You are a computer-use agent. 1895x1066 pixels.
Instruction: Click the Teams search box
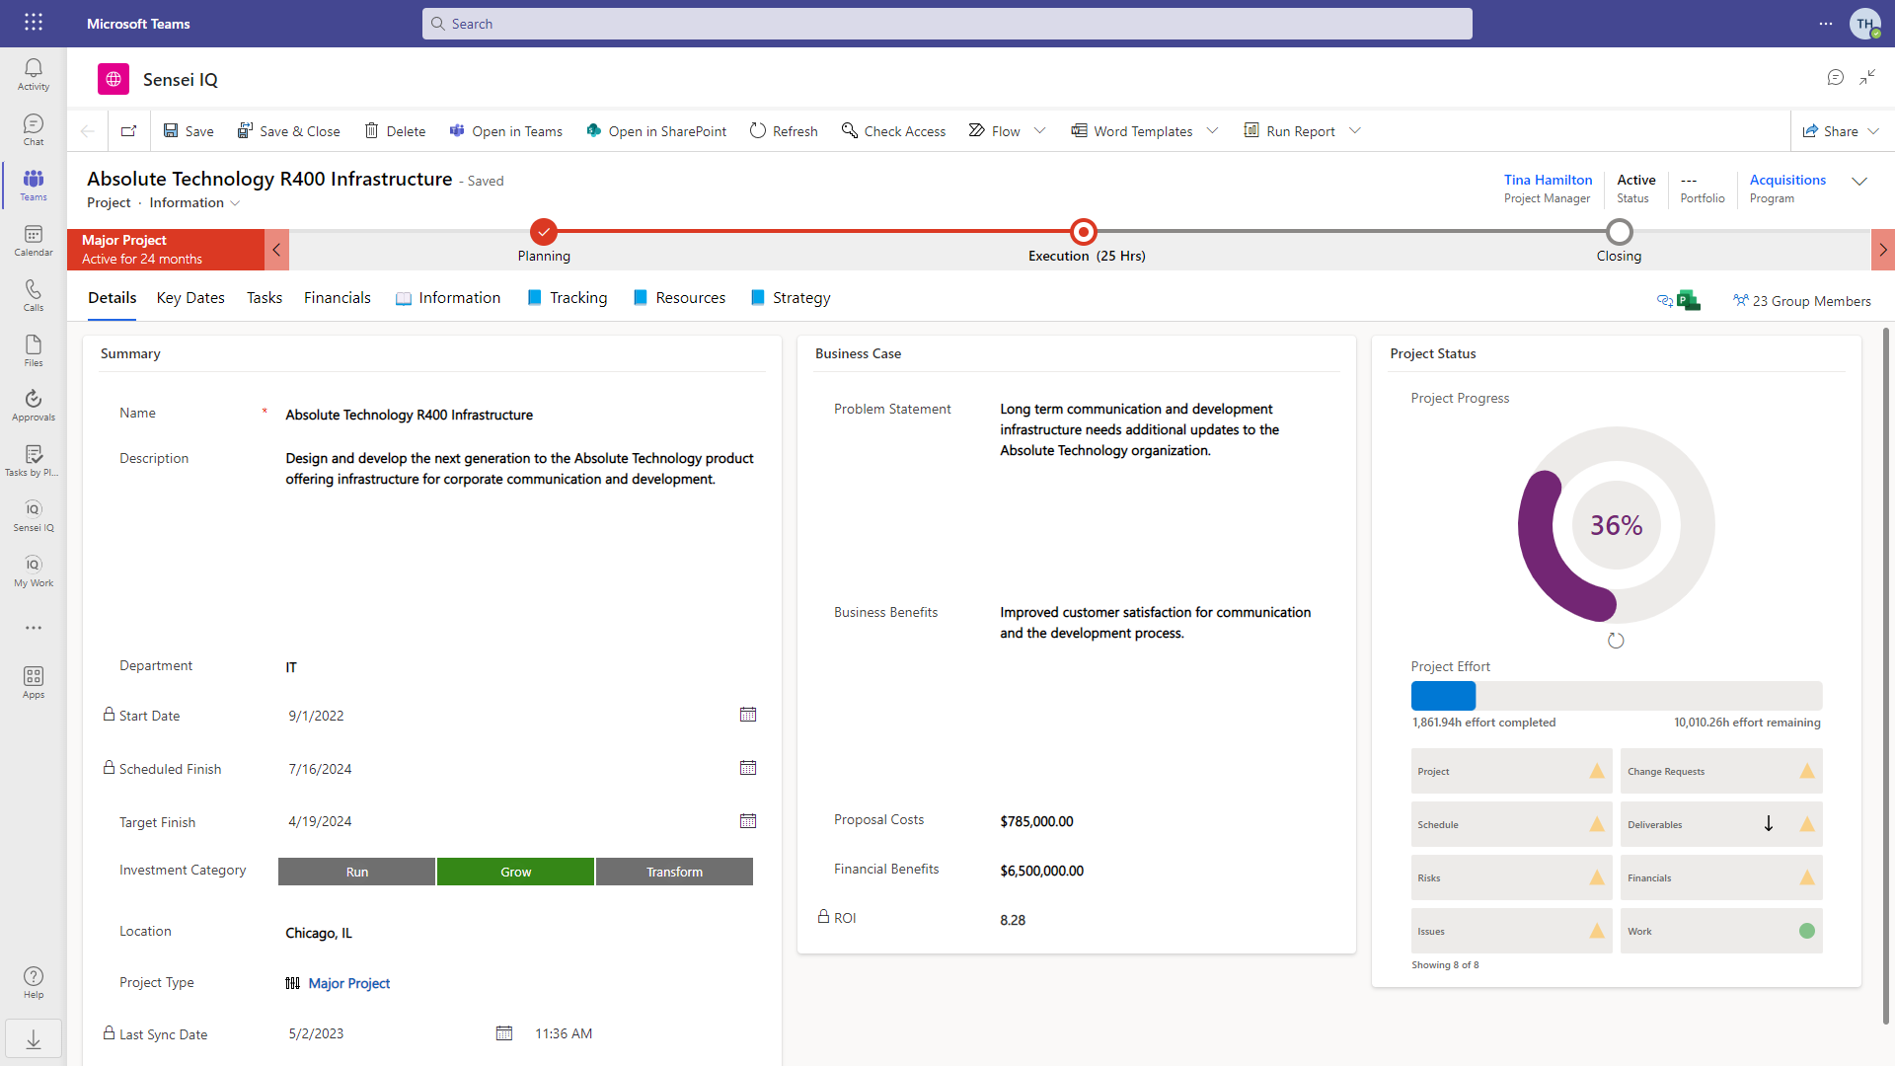[x=947, y=24]
